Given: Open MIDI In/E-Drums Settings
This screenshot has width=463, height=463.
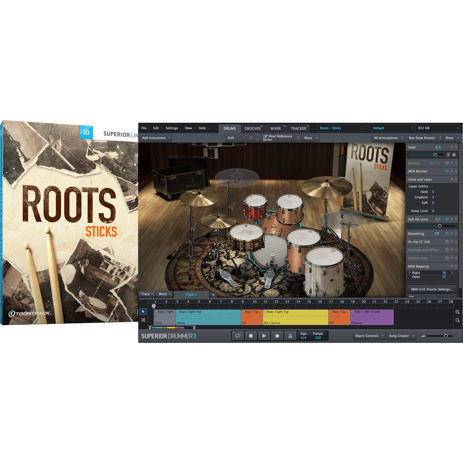Looking at the screenshot, I should 432,289.
